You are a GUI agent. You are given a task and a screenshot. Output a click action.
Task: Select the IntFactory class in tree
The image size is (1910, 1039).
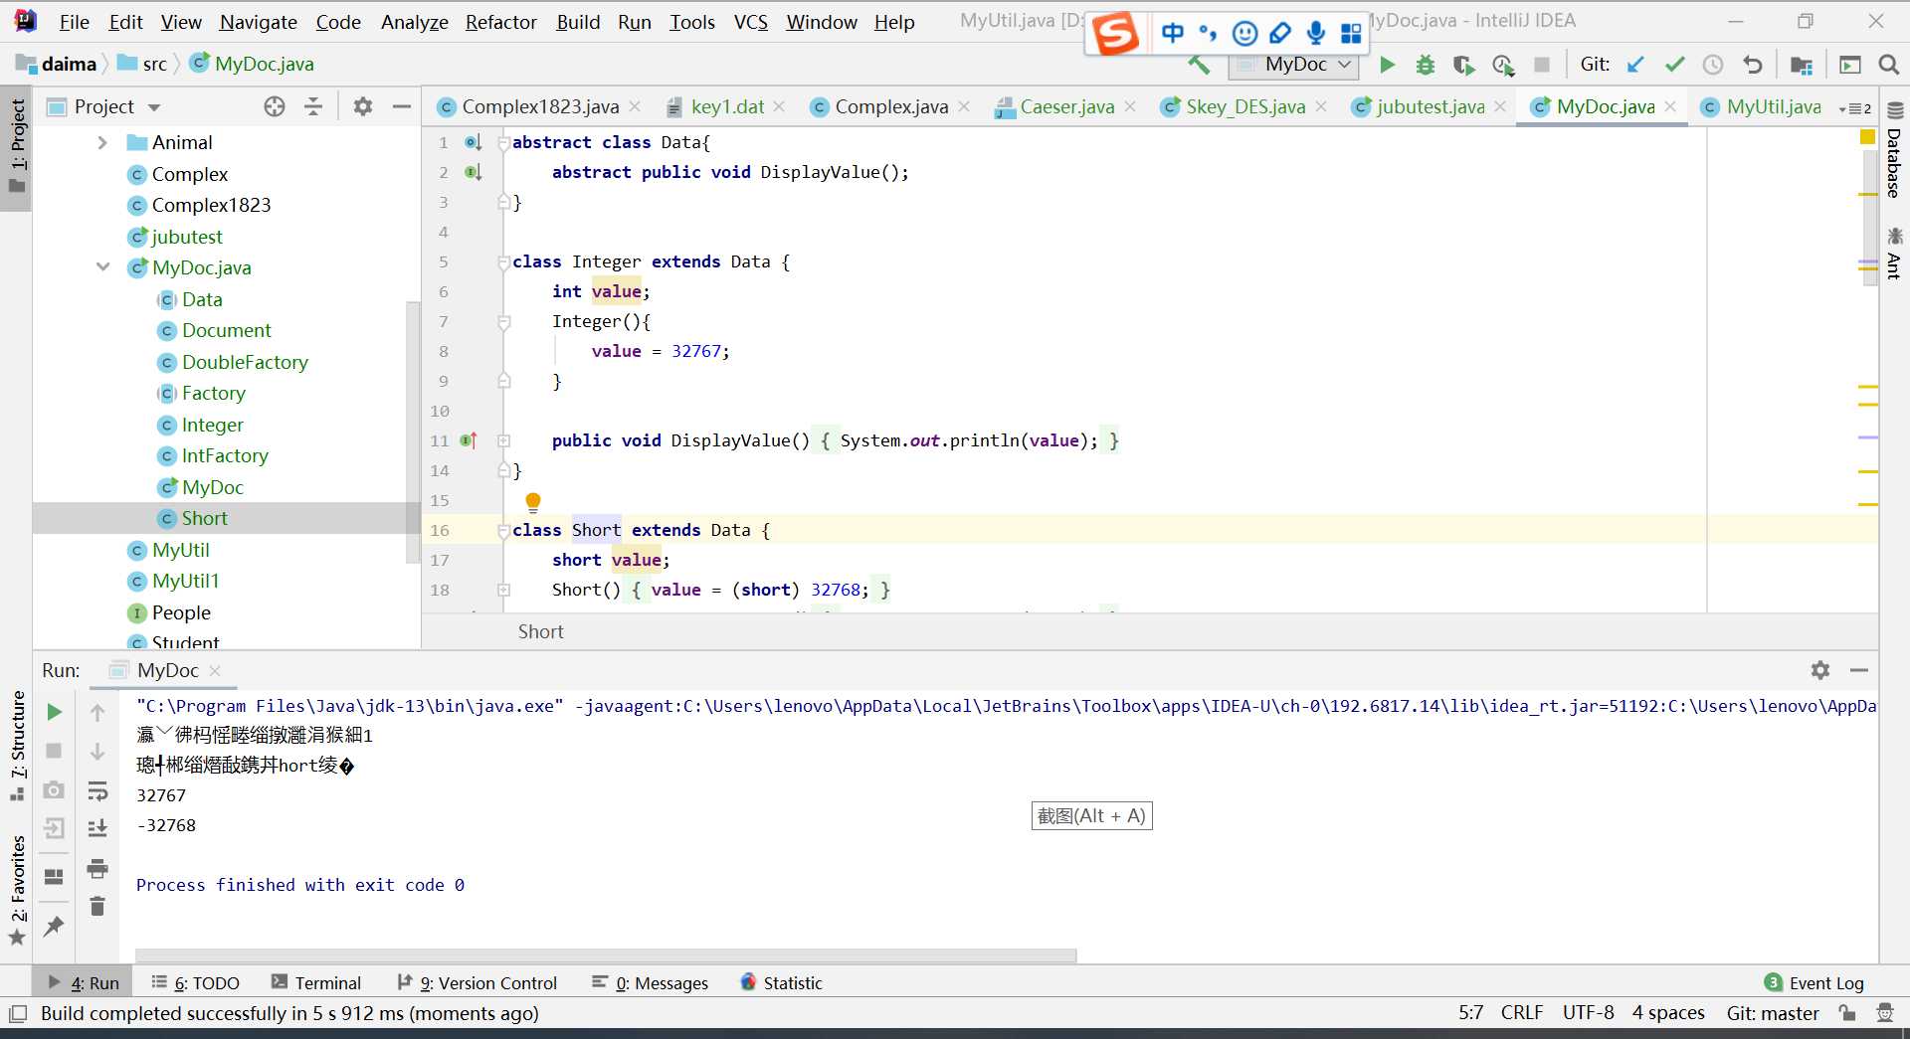[225, 455]
